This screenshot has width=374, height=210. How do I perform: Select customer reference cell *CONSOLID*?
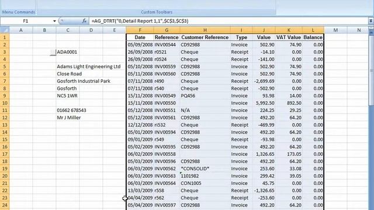tap(205, 169)
